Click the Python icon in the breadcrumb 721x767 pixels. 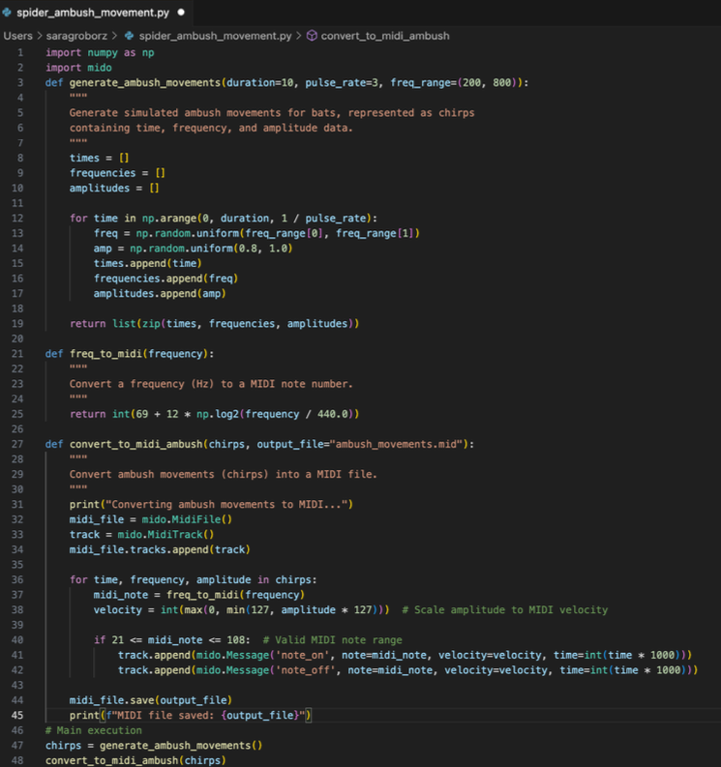[130, 36]
